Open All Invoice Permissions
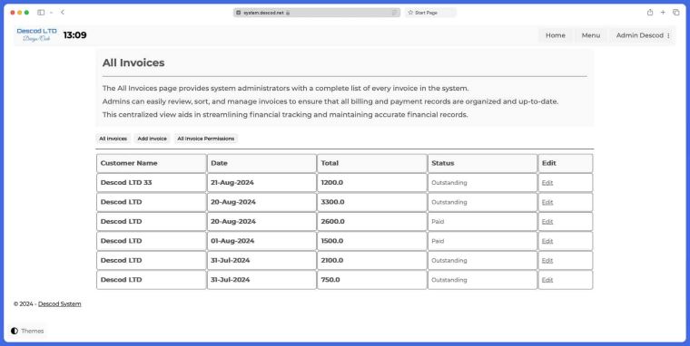690x346 pixels. click(206, 139)
